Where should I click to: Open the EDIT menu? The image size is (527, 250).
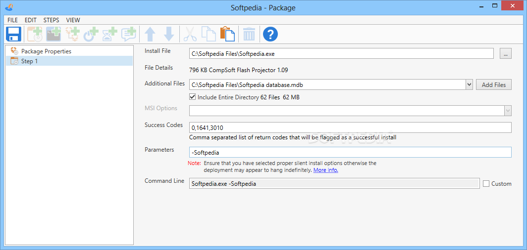pos(31,20)
